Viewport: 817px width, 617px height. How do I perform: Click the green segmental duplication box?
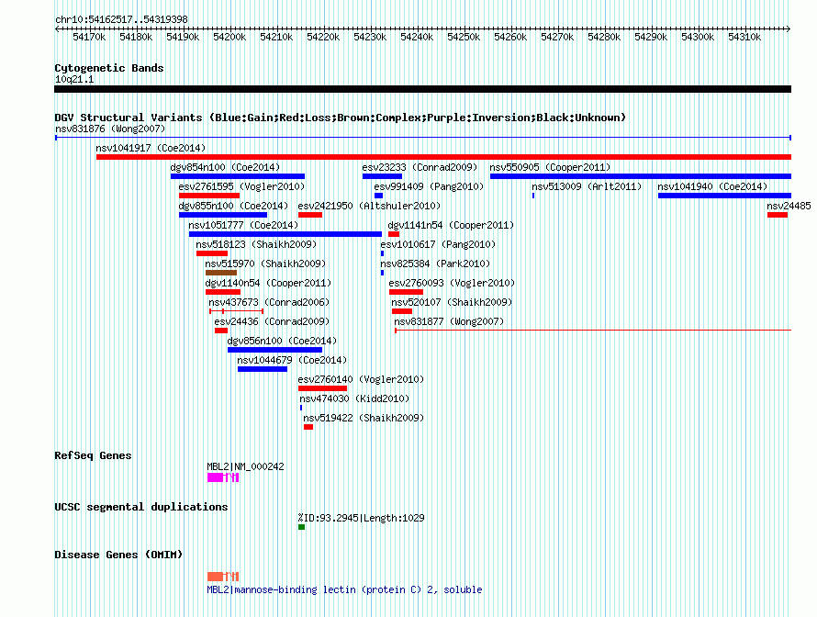pyautogui.click(x=301, y=527)
